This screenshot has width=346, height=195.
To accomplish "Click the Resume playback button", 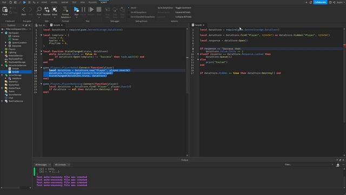I will [x=91, y=10].
